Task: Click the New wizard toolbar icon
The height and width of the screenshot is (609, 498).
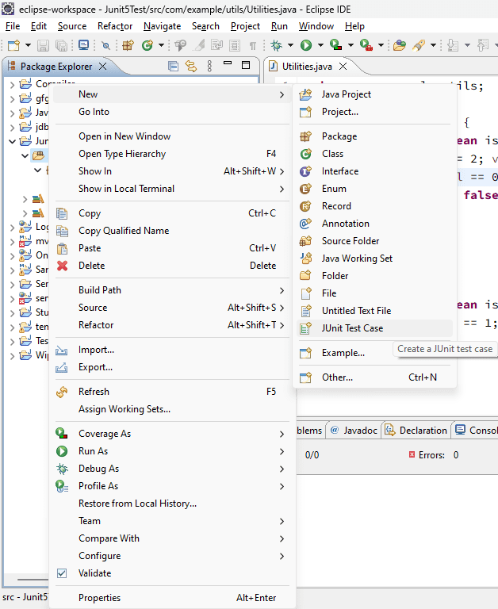Action: (x=14, y=45)
